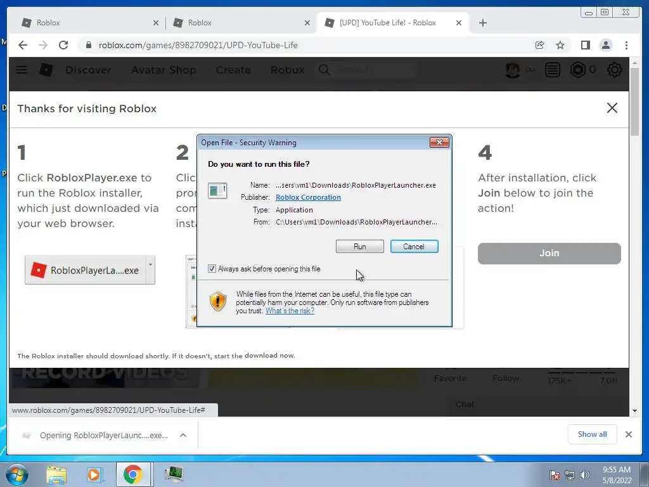This screenshot has height=487, width=649.
Task: Open the Windows Start menu
Action: (16, 474)
